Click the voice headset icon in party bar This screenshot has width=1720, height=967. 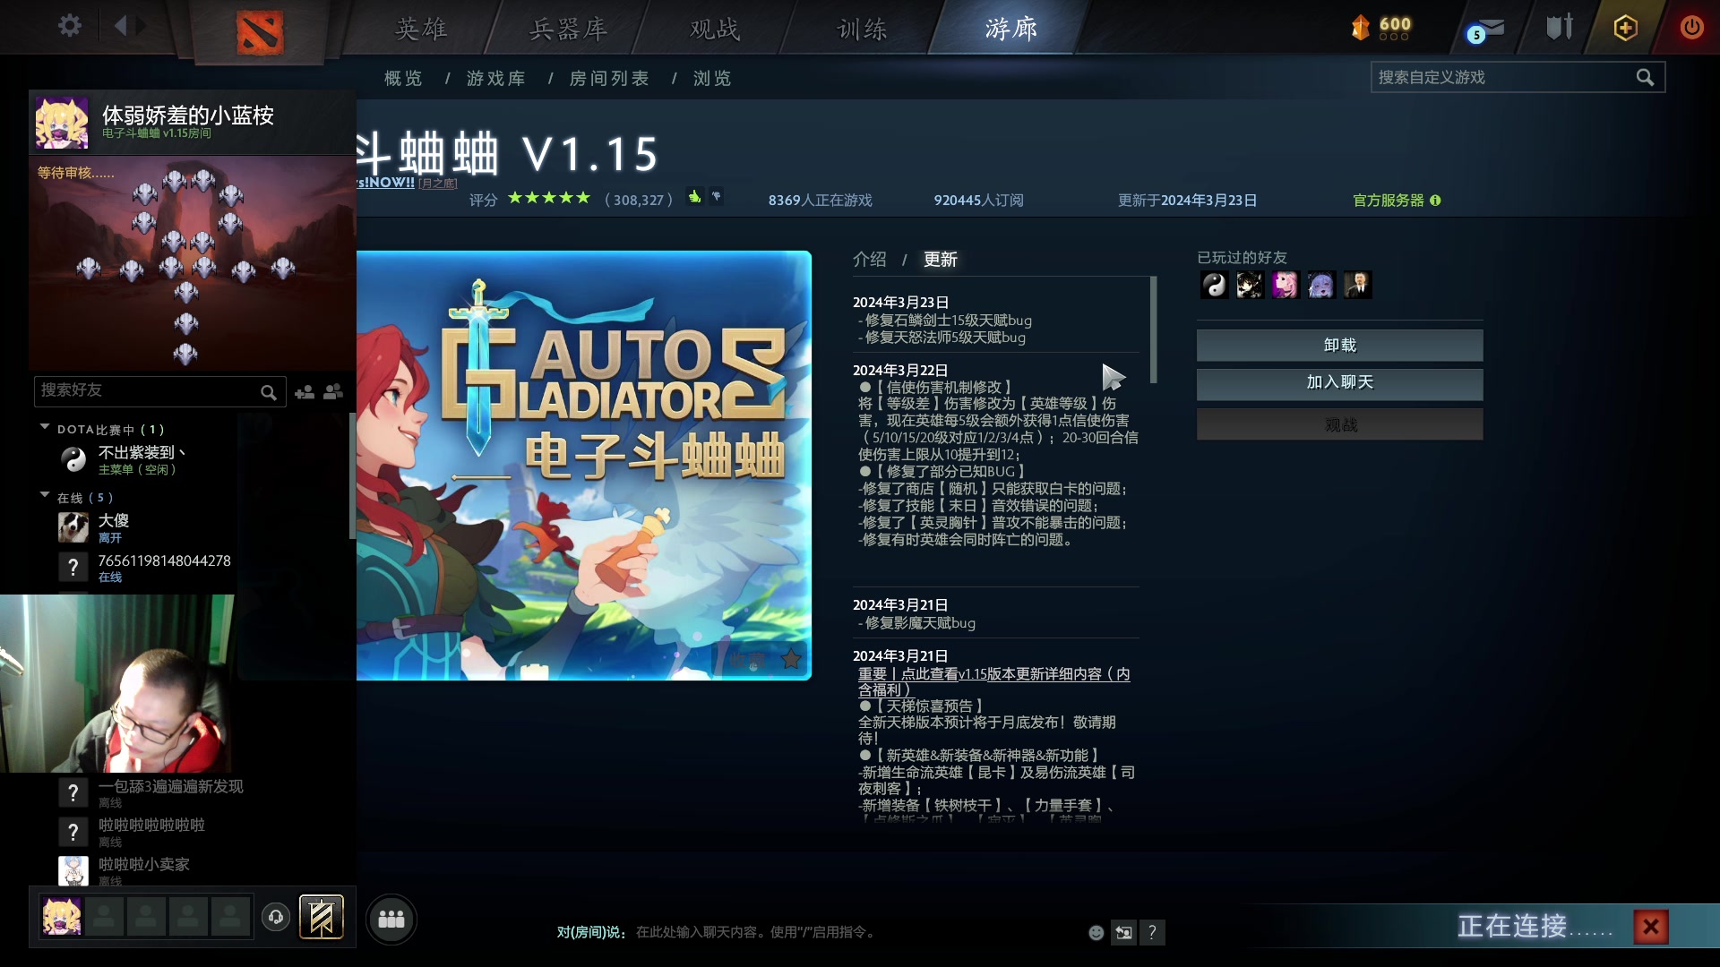tap(276, 917)
